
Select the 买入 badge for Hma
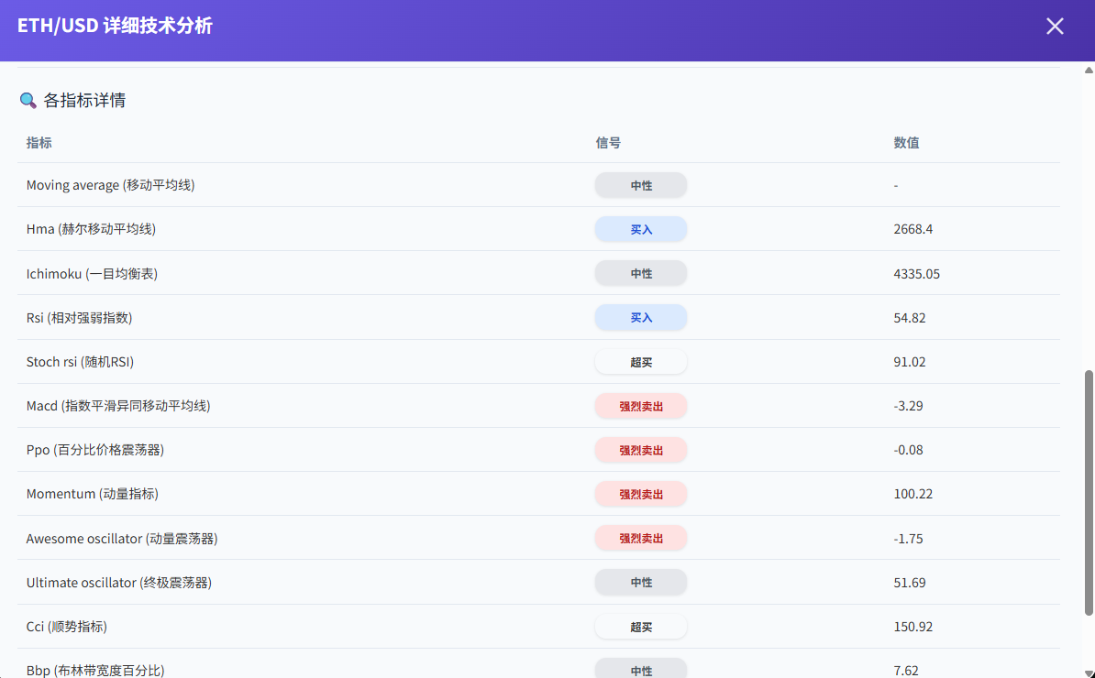[x=641, y=229]
